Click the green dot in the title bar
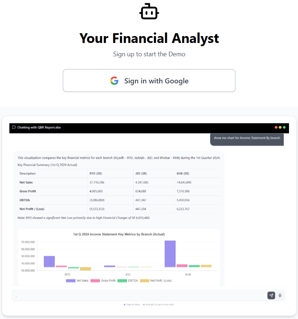The width and height of the screenshot is (298, 319). [x=284, y=127]
